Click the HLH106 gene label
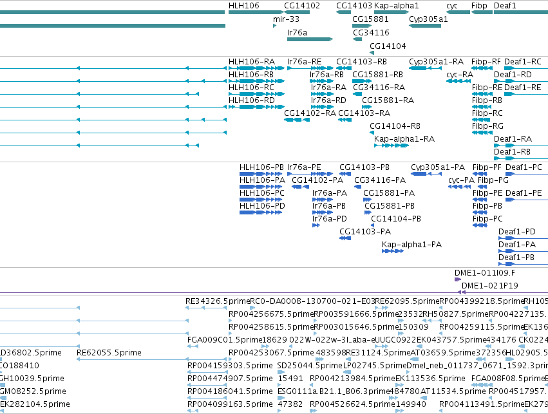This screenshot has height=414, width=548. pos(244,6)
